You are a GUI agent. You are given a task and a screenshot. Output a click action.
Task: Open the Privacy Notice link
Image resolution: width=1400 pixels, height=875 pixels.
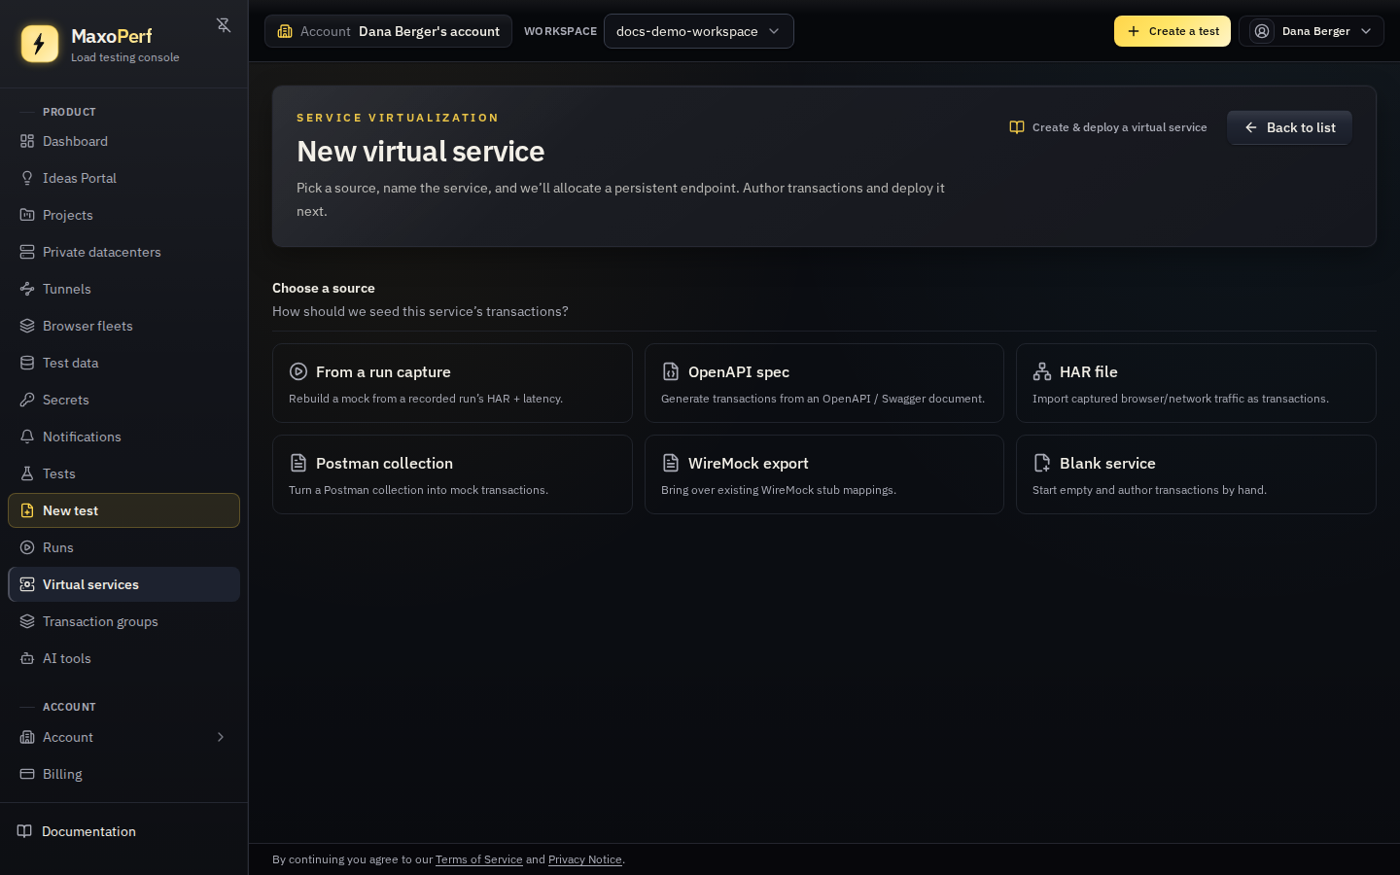click(x=585, y=859)
